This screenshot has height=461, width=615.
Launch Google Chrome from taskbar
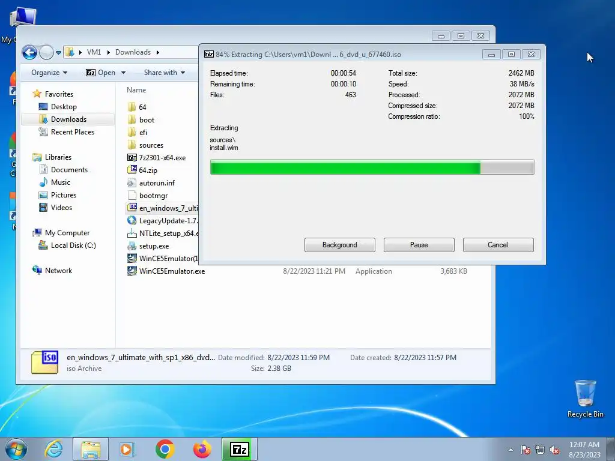click(165, 449)
